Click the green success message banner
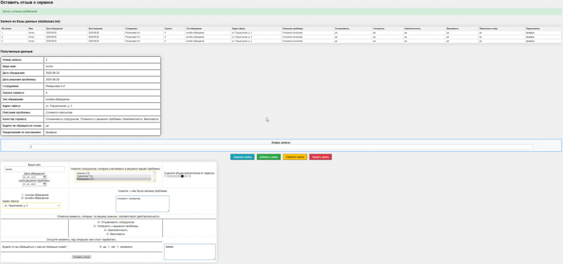563x264 pixels. [x=281, y=11]
